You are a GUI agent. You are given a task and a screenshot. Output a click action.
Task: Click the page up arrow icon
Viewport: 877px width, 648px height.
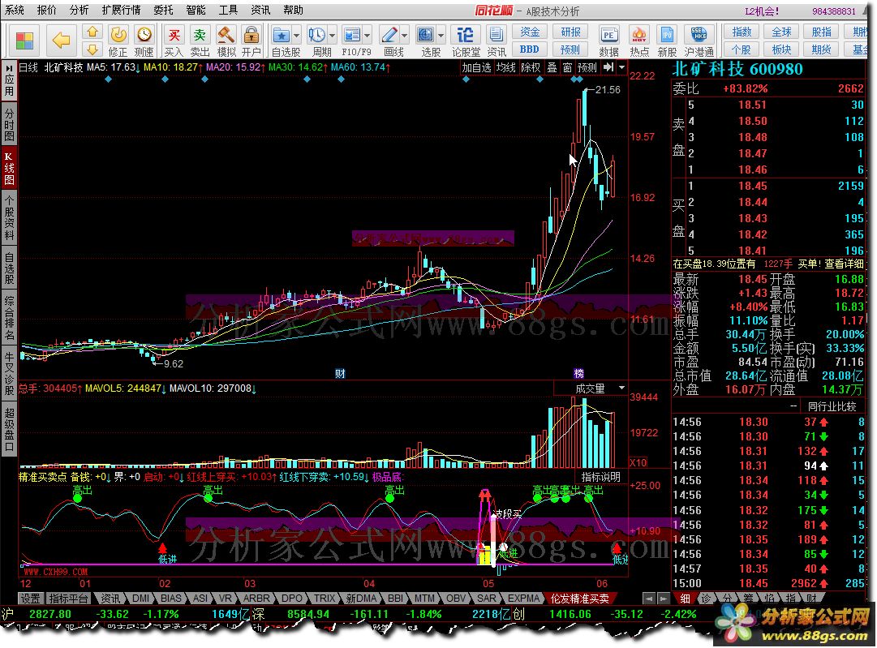tap(92, 32)
